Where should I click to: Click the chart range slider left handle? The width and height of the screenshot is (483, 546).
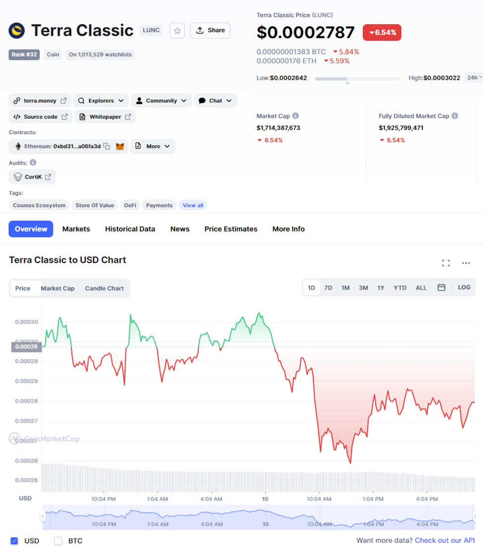[43, 517]
